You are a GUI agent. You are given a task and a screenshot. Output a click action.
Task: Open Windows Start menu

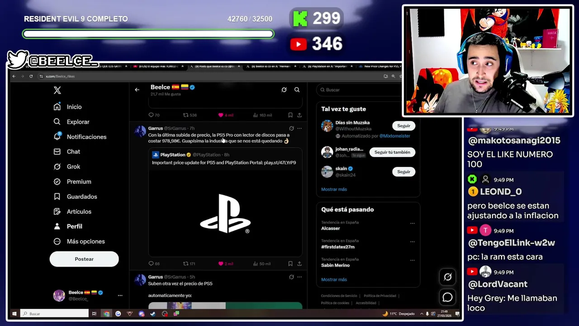click(14, 313)
